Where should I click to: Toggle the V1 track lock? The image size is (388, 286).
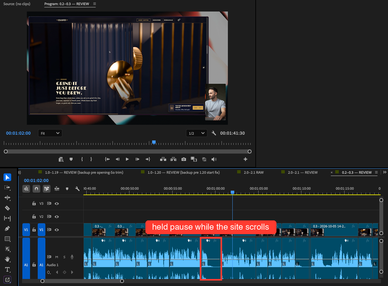point(34,230)
